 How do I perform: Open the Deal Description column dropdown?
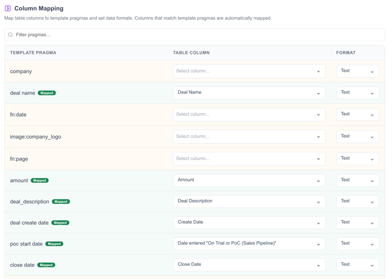[x=249, y=201]
